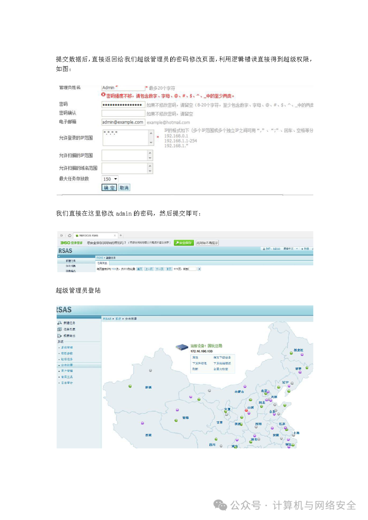Click 新建任务 in the small RSAS sidebar
The width and height of the screenshot is (368, 520).
[71, 261]
